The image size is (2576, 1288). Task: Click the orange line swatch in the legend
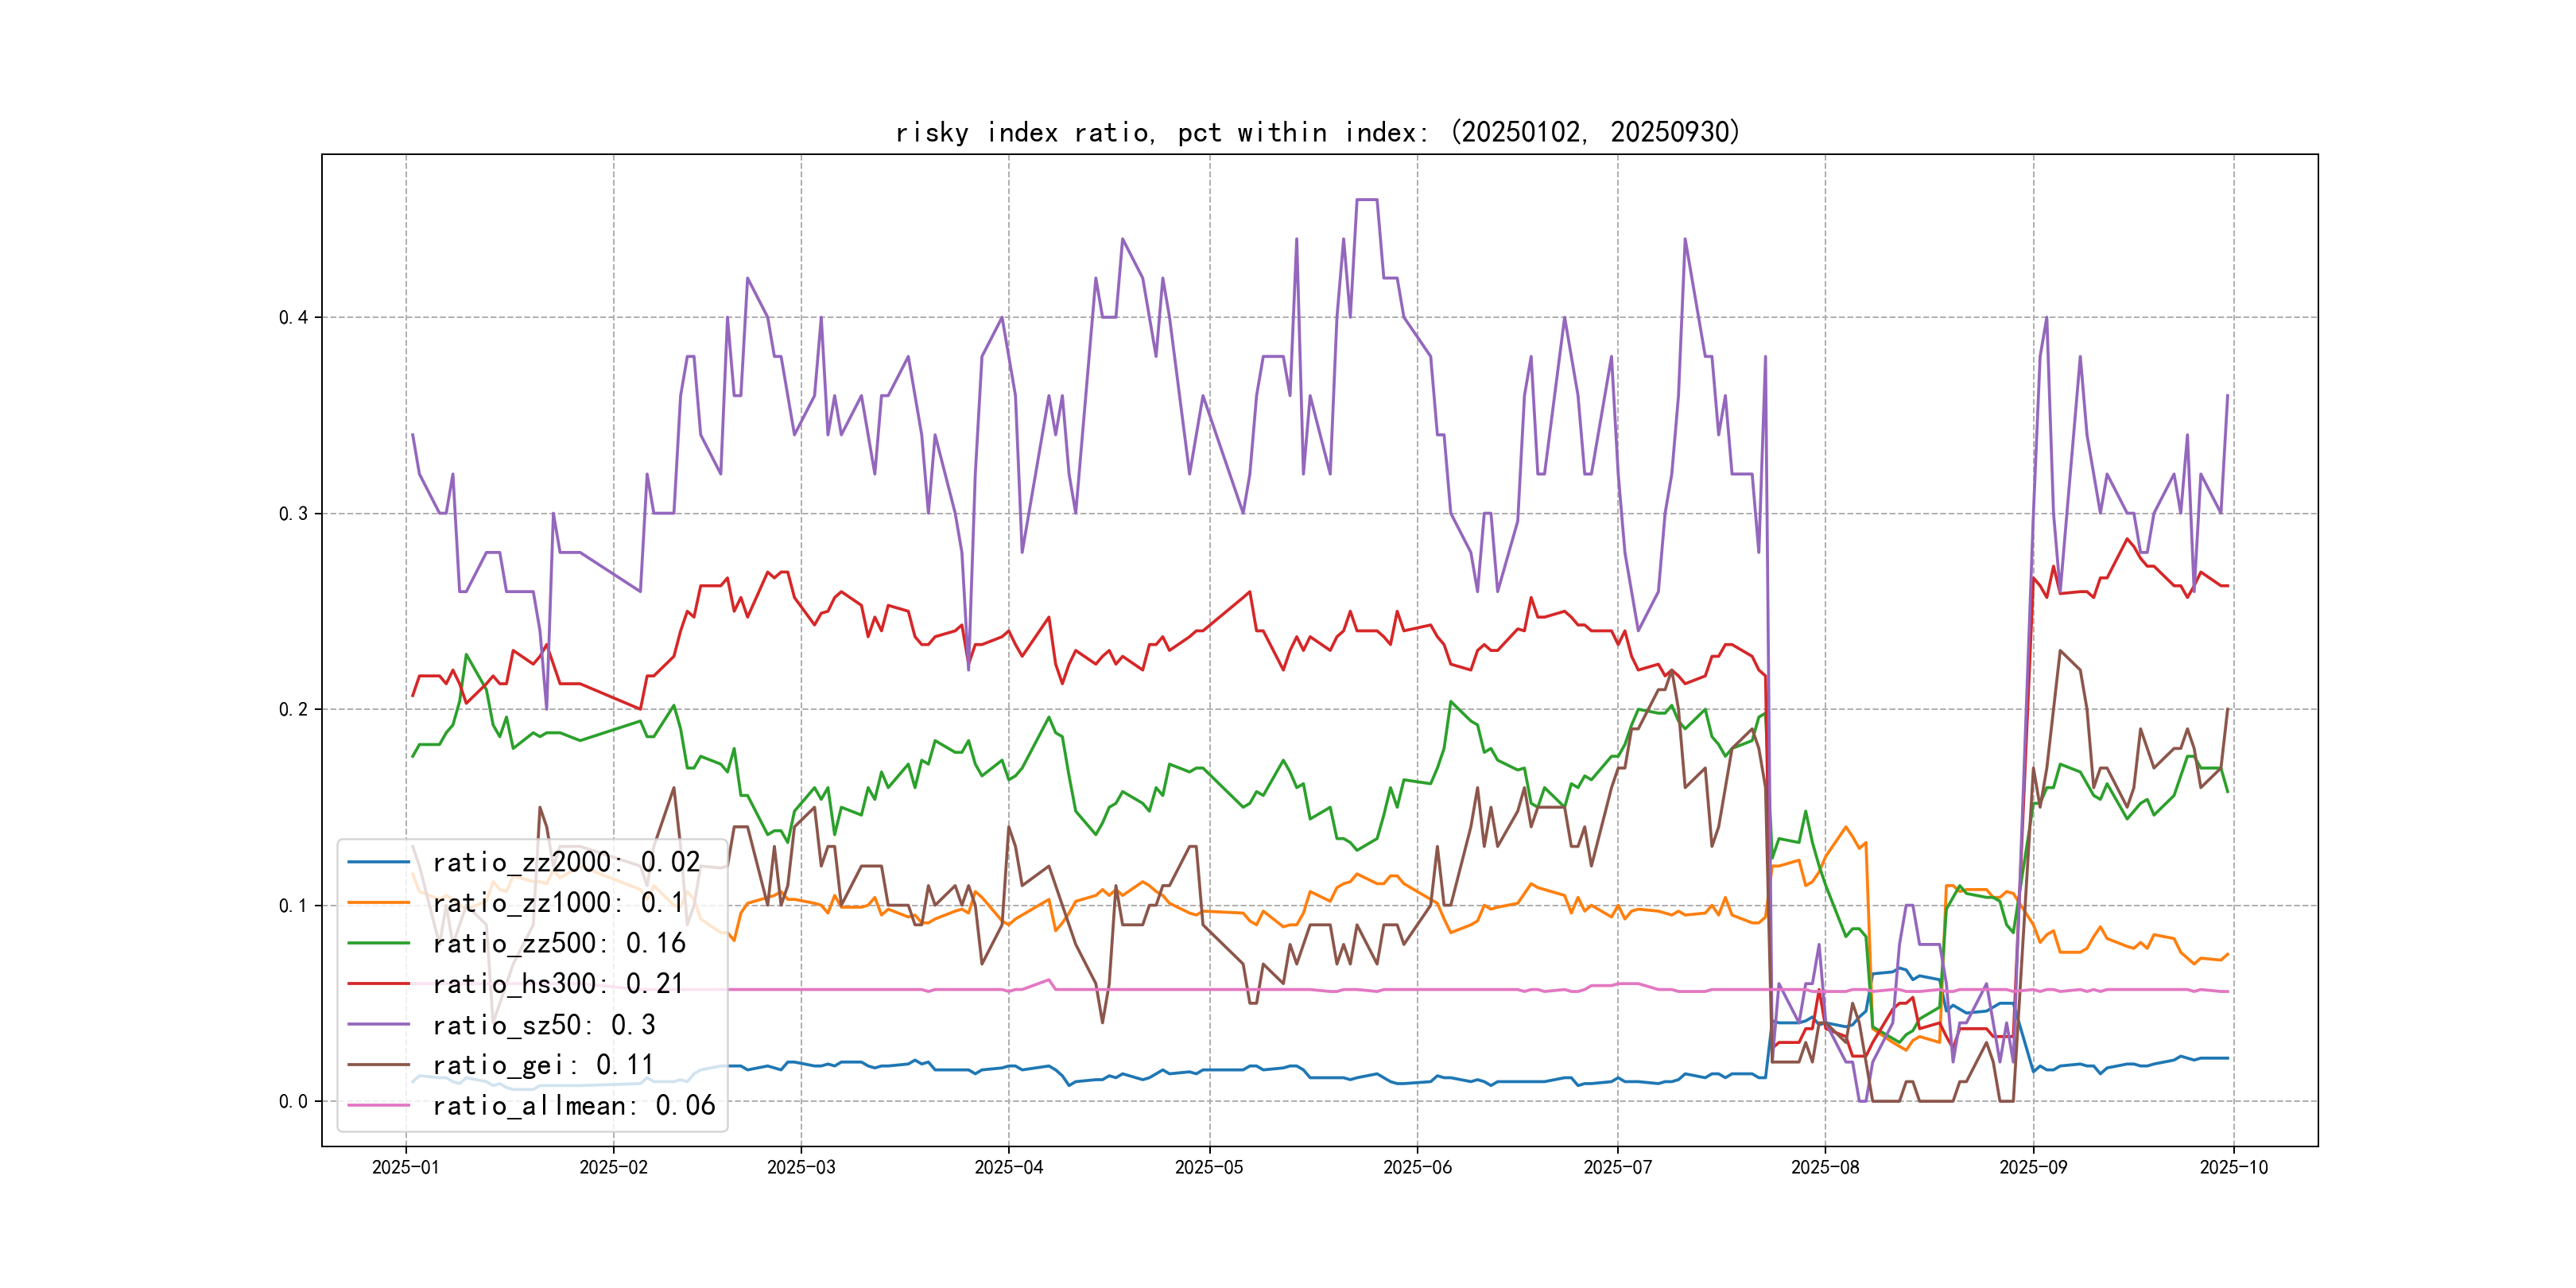pyautogui.click(x=379, y=903)
